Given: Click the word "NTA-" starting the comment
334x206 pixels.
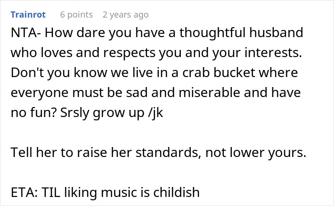Looking at the screenshot, I should pyautogui.click(x=24, y=34).
